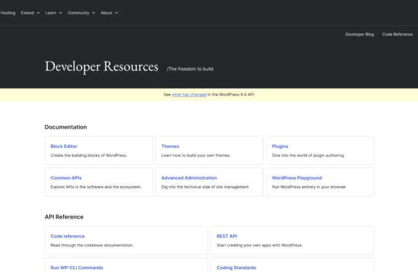The width and height of the screenshot is (418, 272).
Task: Open the Plugins documentation link
Action: (280, 146)
